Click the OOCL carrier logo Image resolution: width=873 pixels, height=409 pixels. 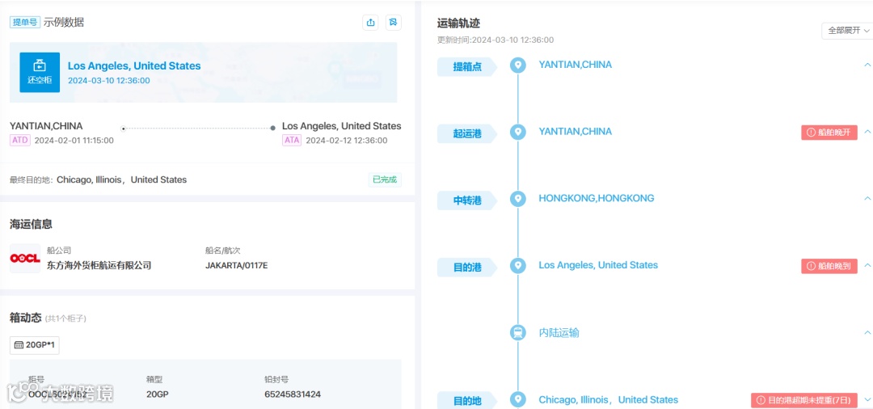pos(25,258)
